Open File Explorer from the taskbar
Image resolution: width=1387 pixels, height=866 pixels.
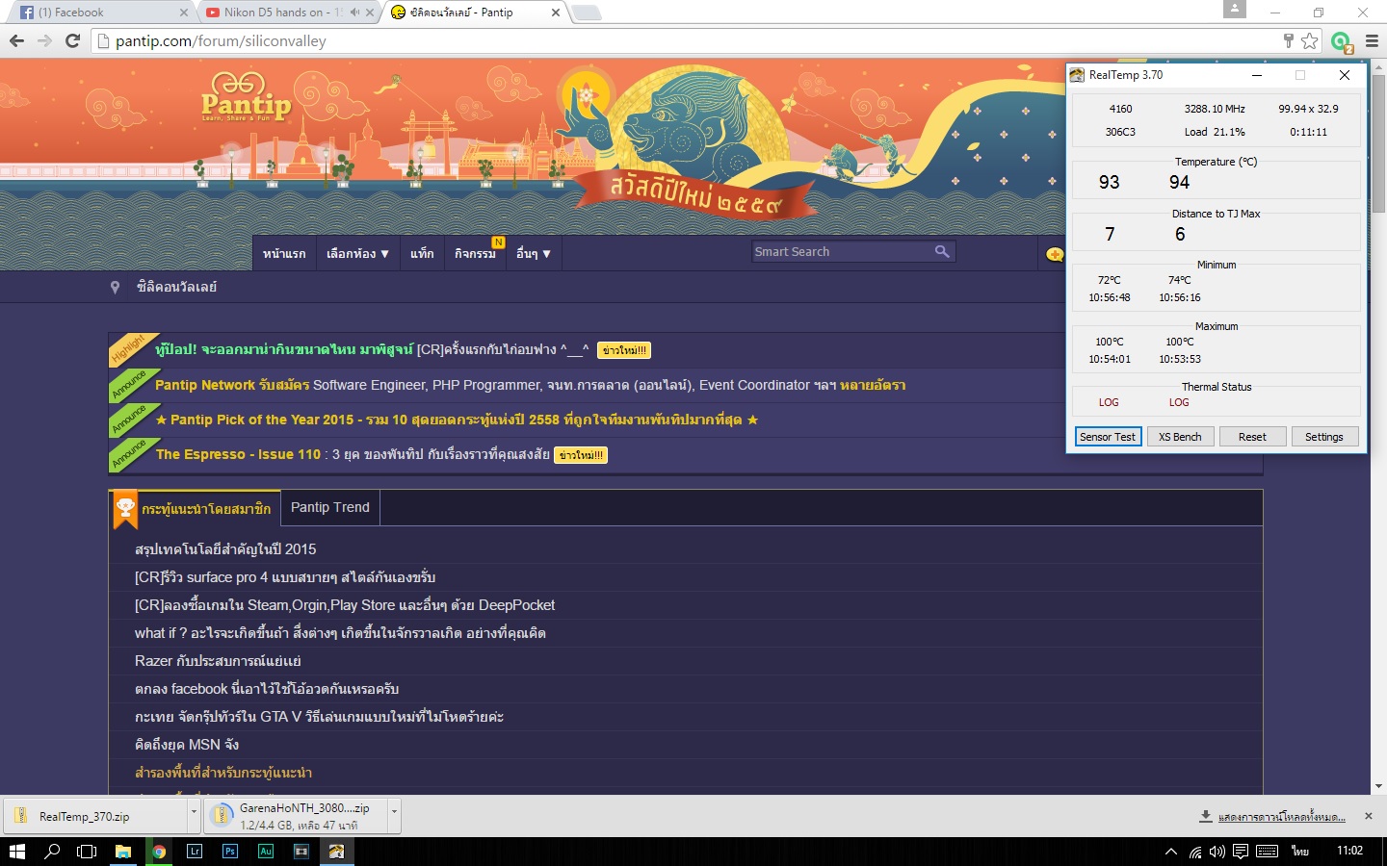click(x=123, y=852)
